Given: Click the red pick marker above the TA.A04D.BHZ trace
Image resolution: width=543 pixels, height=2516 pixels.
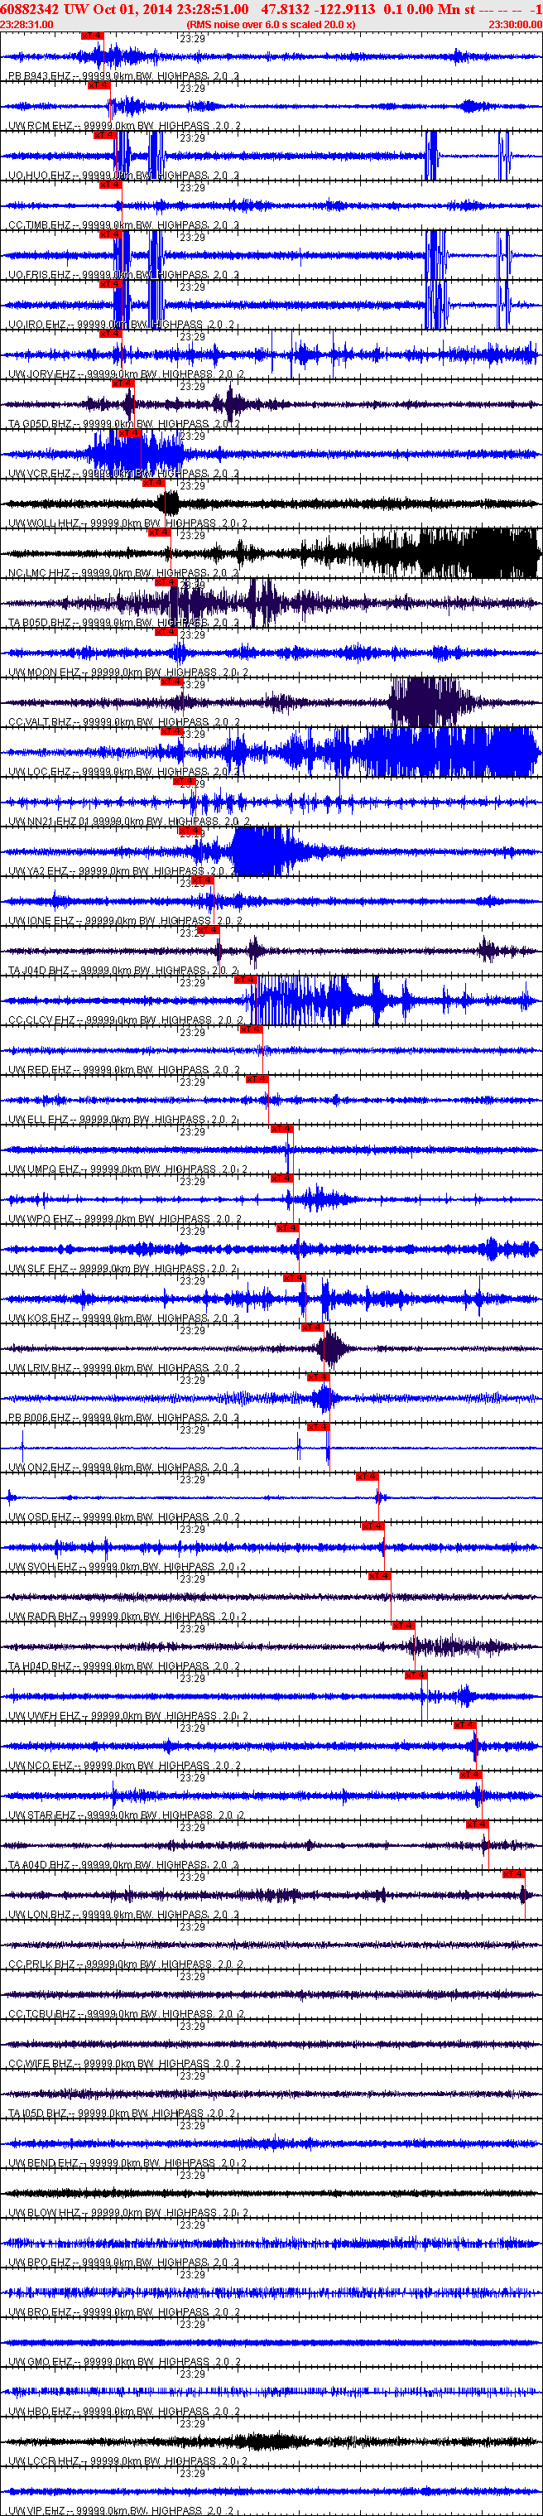Looking at the screenshot, I should (477, 1824).
